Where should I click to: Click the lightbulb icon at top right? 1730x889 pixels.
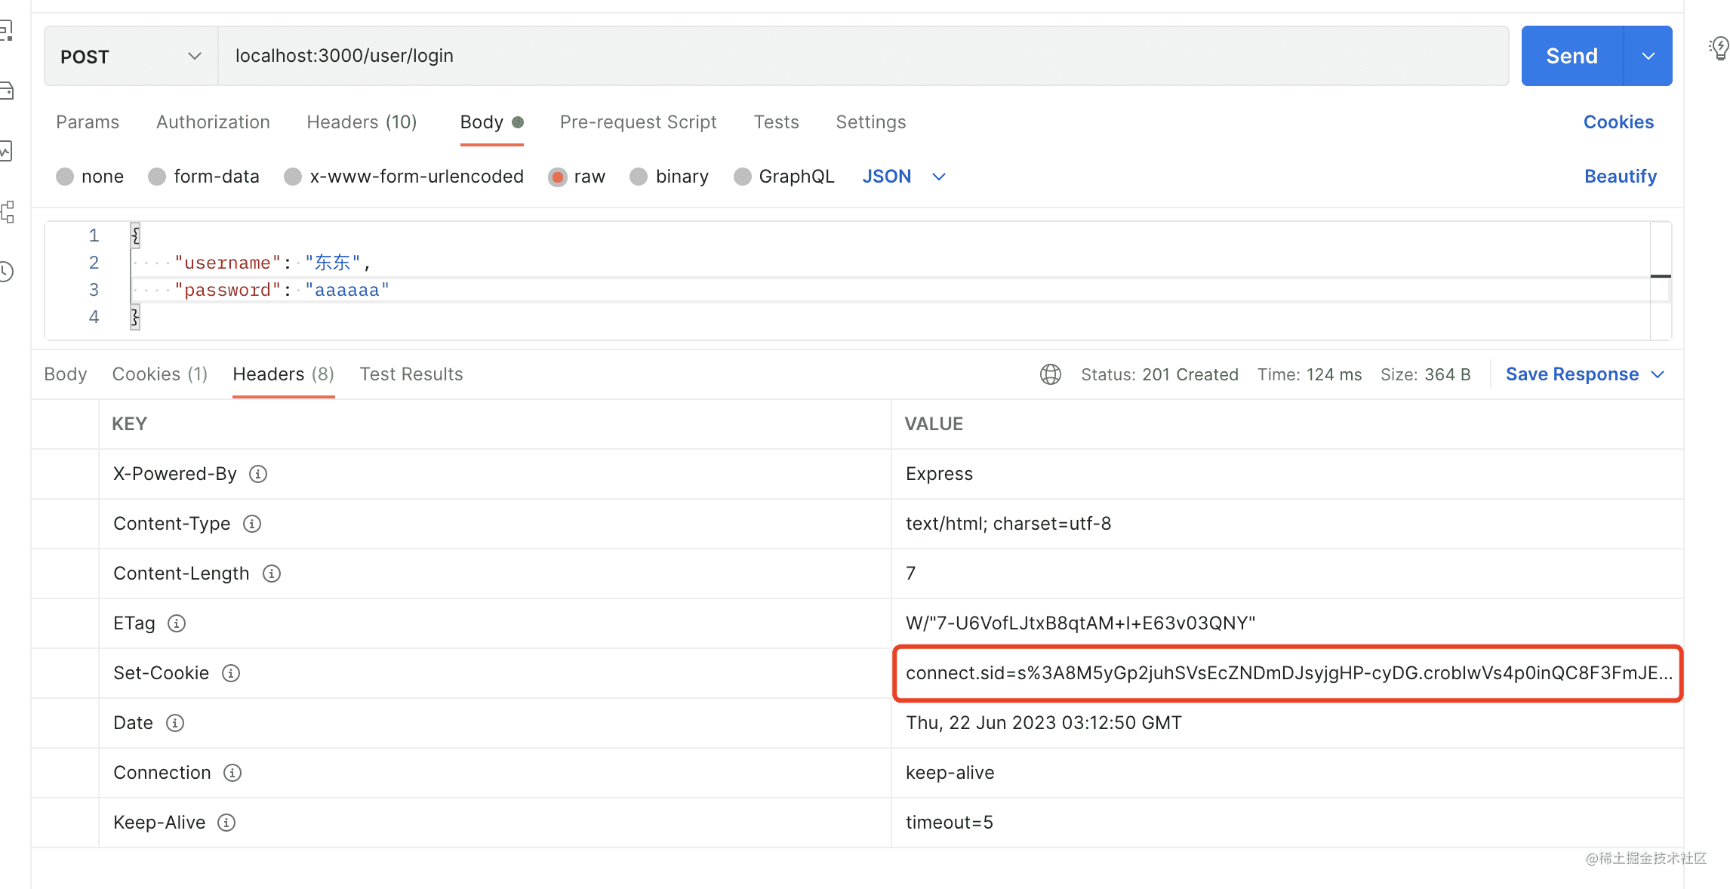(1719, 48)
